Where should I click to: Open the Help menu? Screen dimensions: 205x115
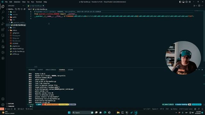coord(45,2)
